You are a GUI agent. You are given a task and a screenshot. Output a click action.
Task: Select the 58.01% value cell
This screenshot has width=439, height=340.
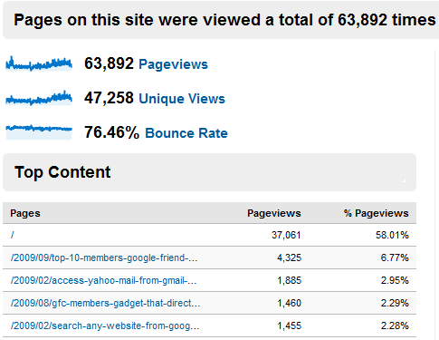(x=392, y=235)
